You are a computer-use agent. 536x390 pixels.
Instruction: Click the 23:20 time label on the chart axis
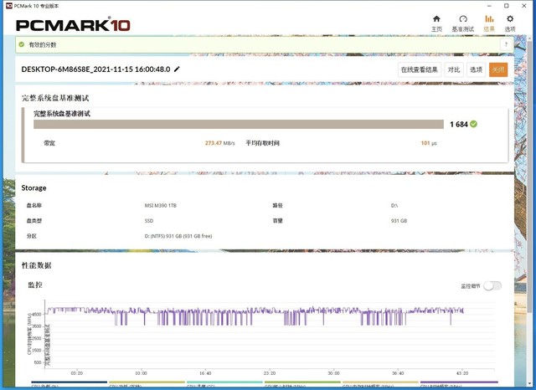[x=270, y=373]
